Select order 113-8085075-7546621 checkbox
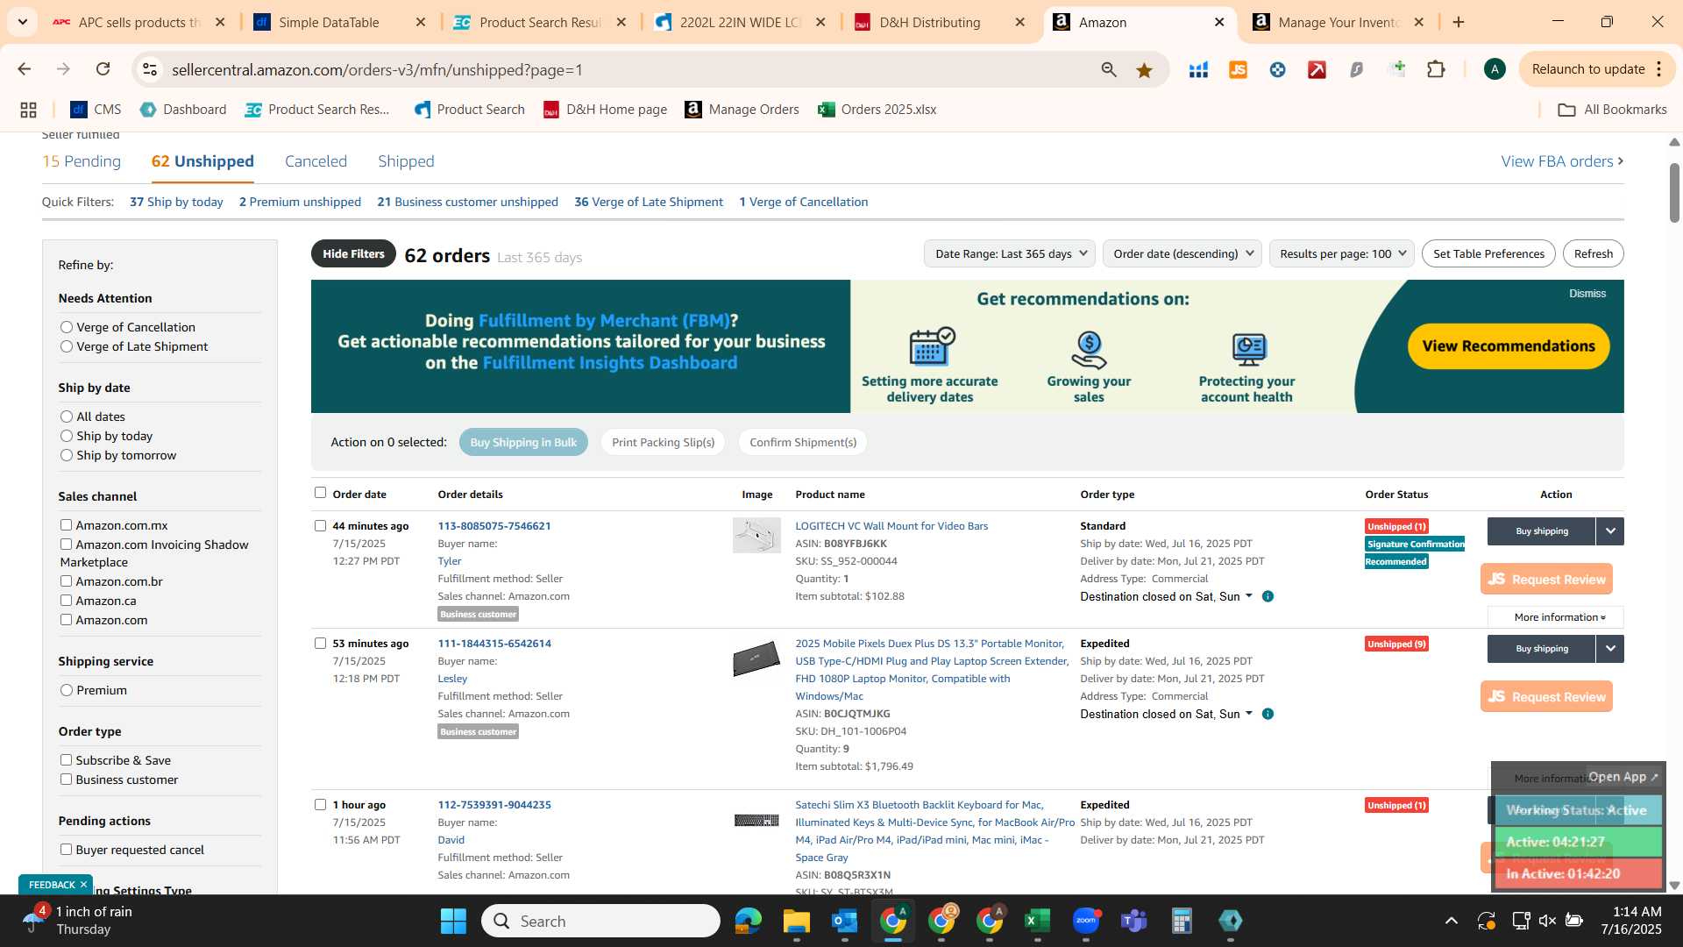 [320, 525]
